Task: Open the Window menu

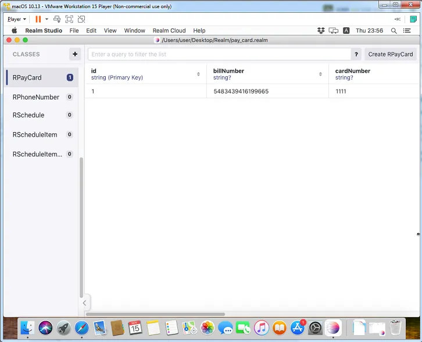Action: (x=135, y=30)
